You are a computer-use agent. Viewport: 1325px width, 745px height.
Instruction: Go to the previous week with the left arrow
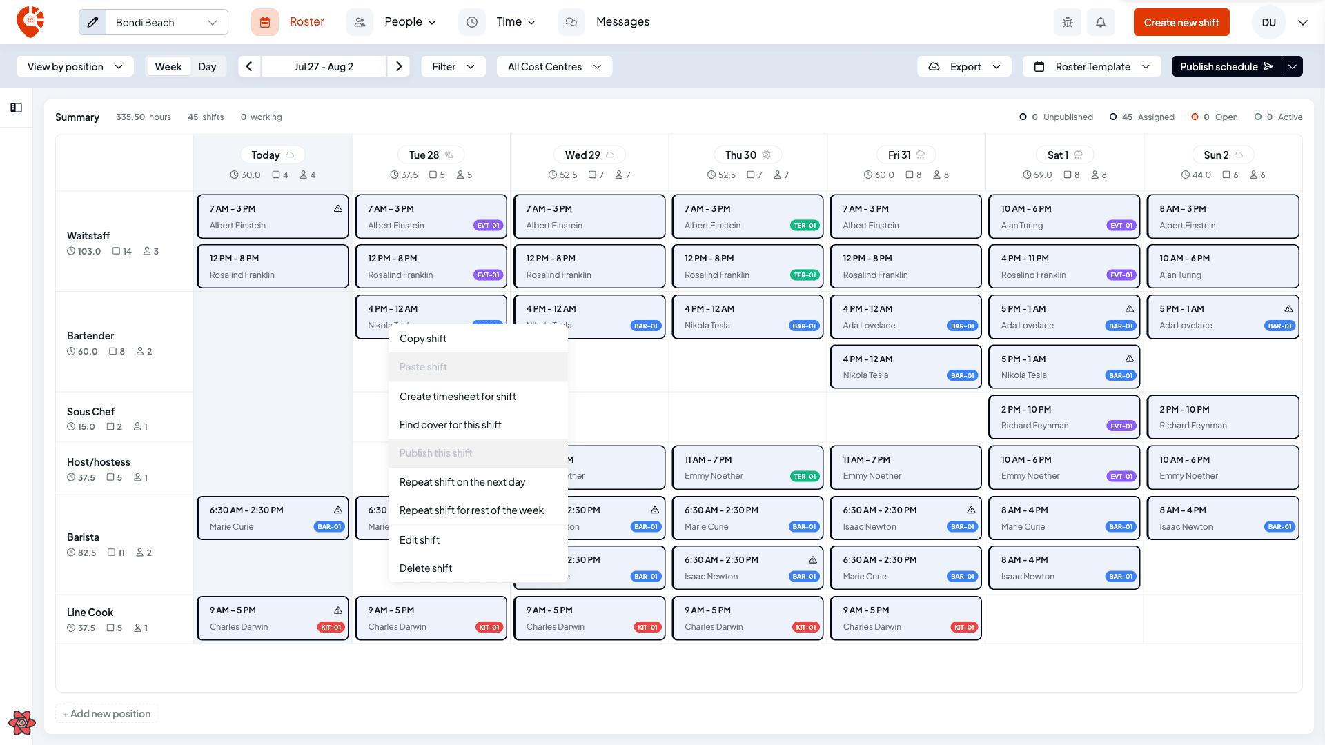click(249, 66)
